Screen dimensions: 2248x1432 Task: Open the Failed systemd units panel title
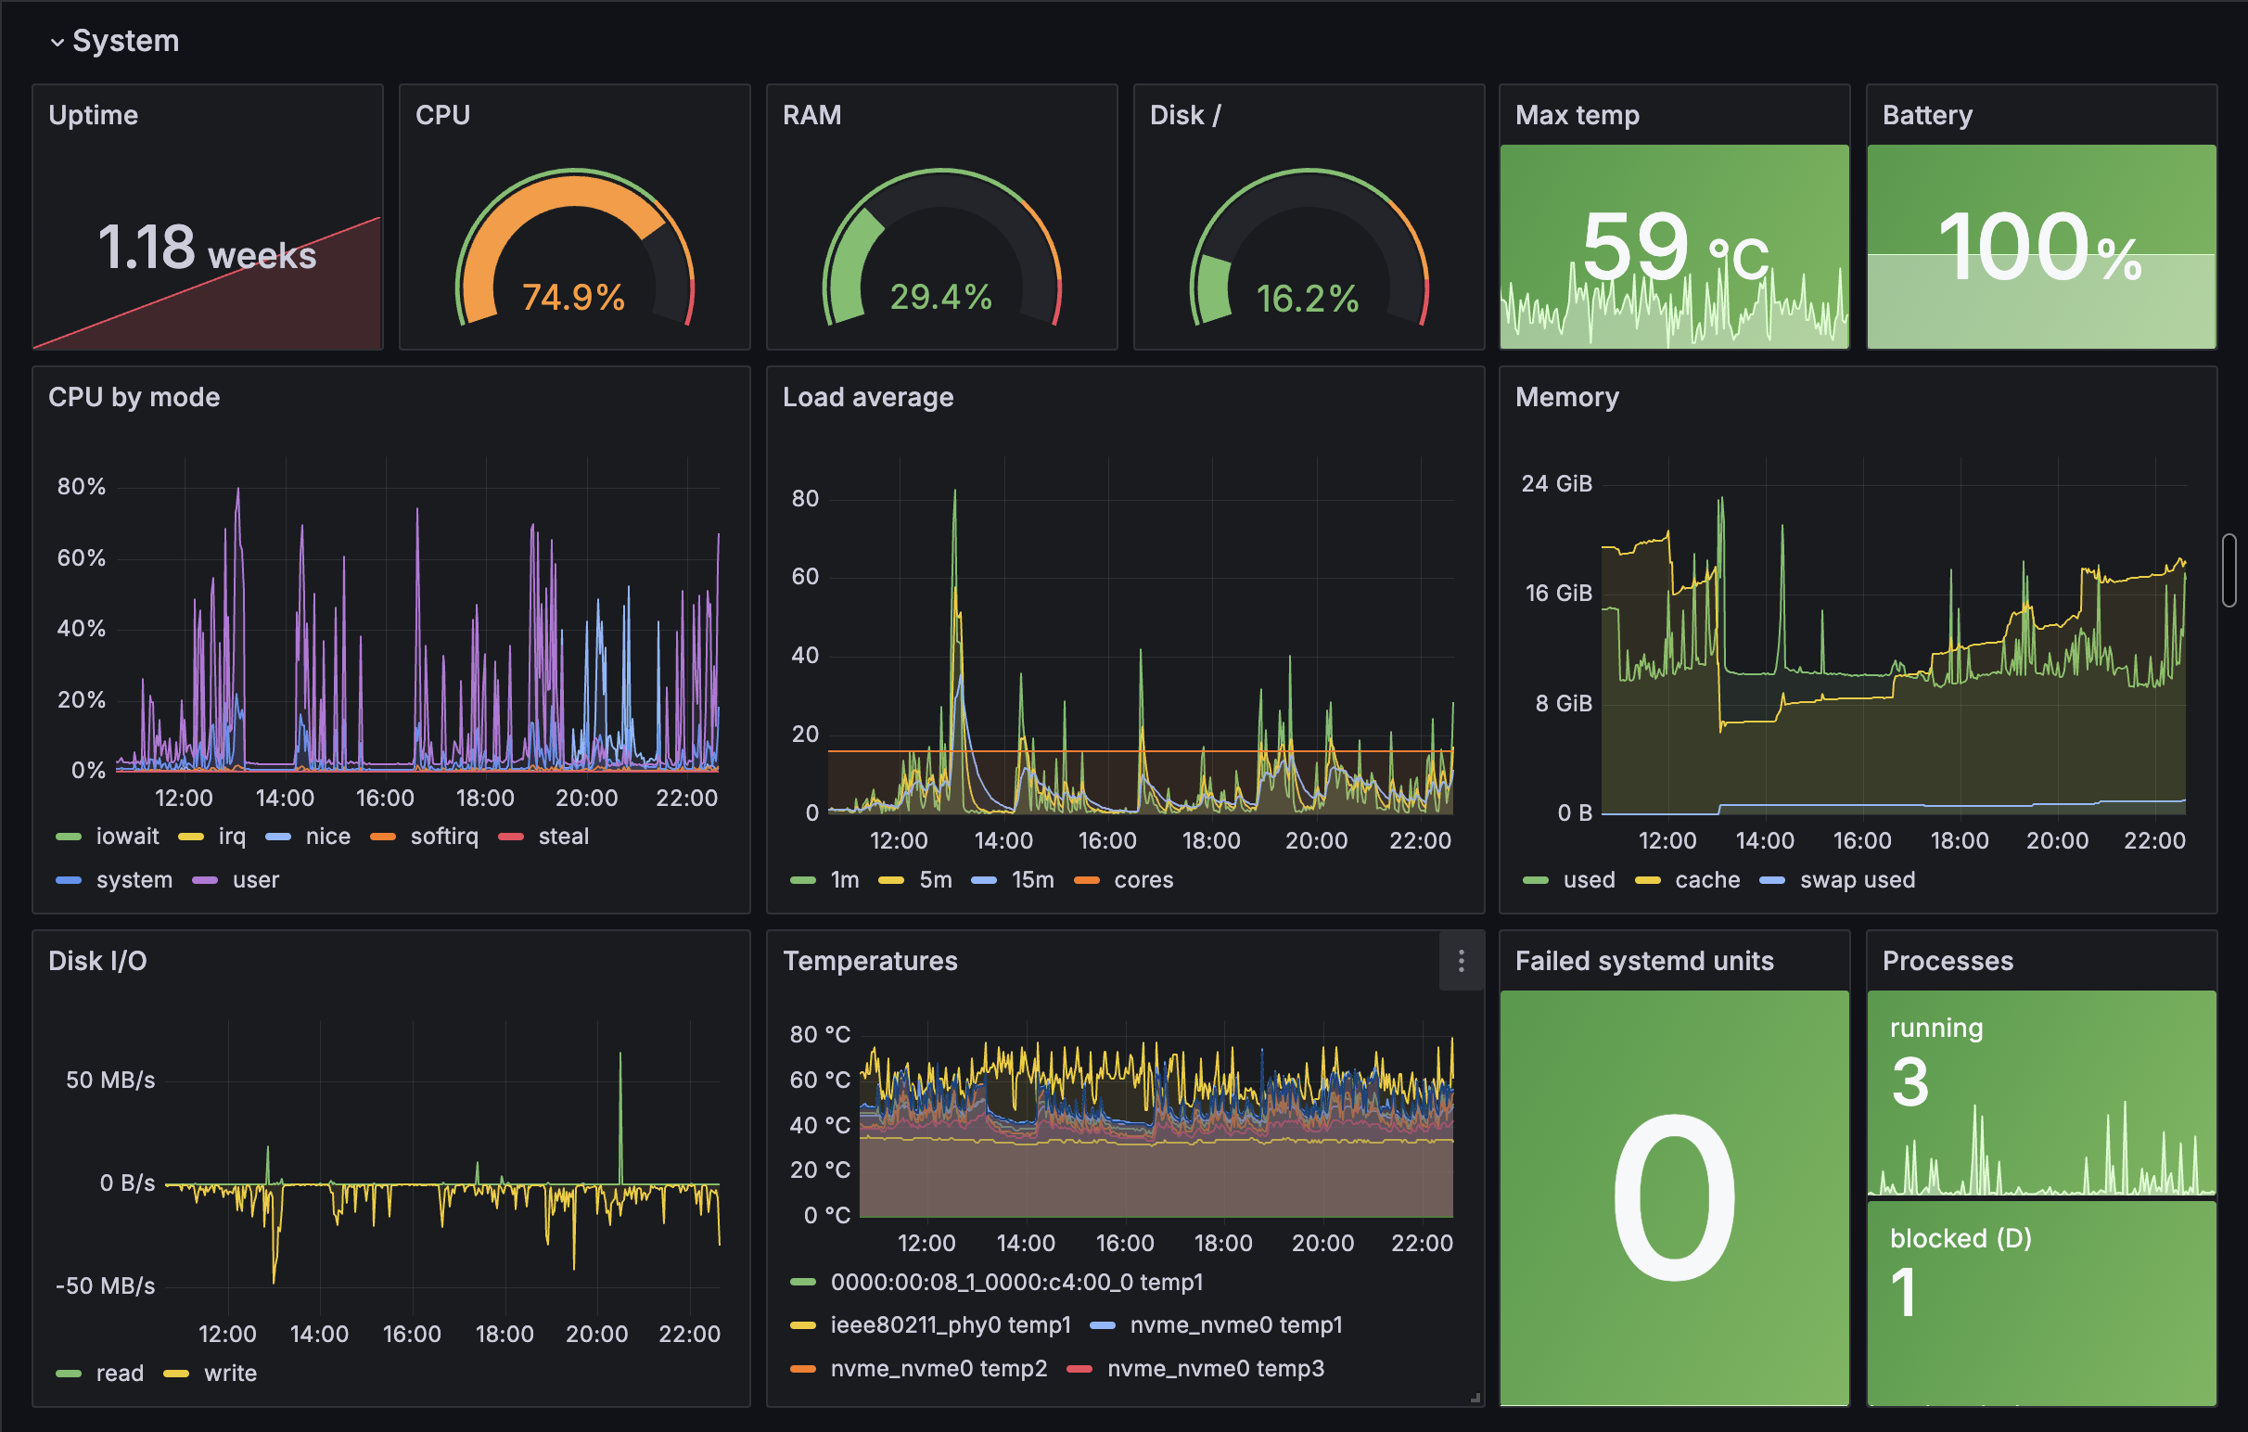(x=1645, y=961)
